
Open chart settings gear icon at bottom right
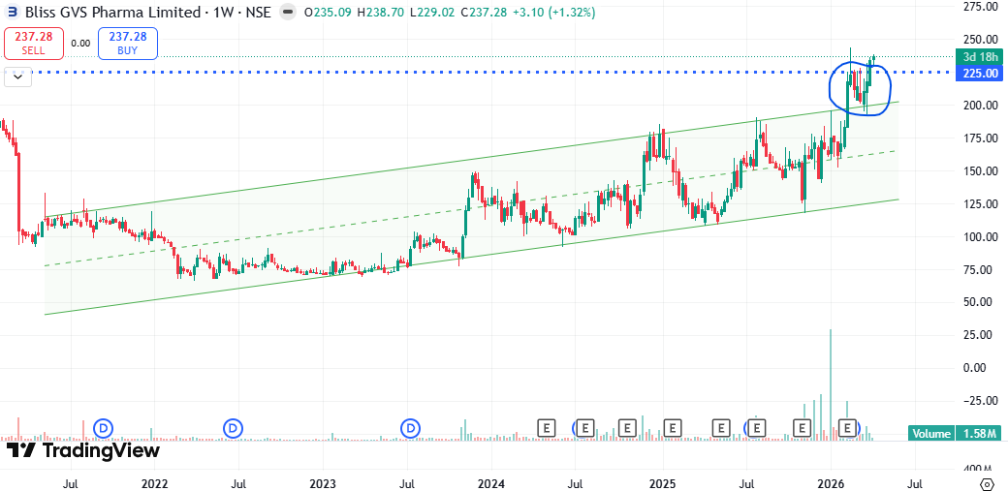tap(988, 482)
